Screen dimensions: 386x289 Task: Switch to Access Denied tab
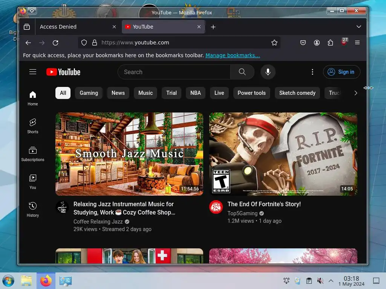[x=78, y=27]
